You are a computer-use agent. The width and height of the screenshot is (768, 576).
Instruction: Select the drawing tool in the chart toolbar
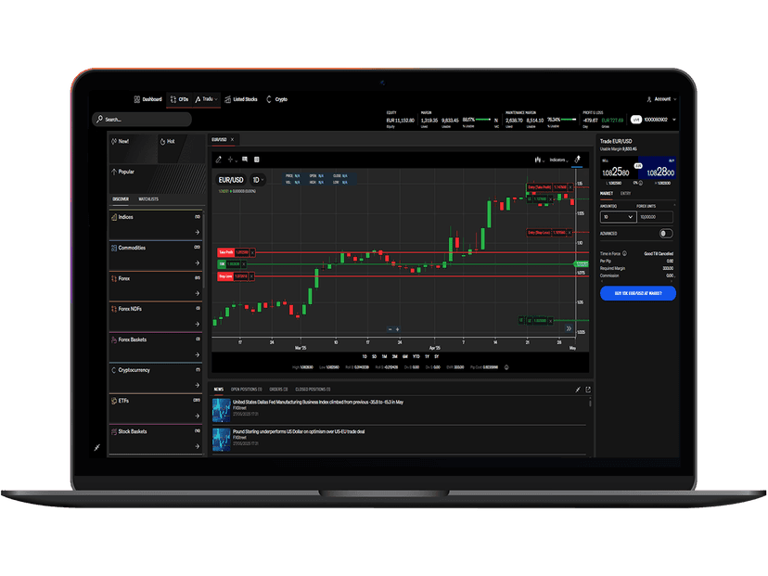pos(218,160)
